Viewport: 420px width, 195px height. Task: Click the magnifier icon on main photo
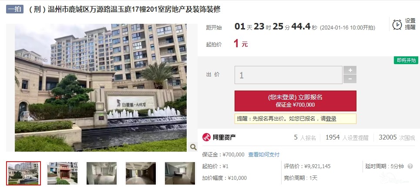tap(193, 147)
